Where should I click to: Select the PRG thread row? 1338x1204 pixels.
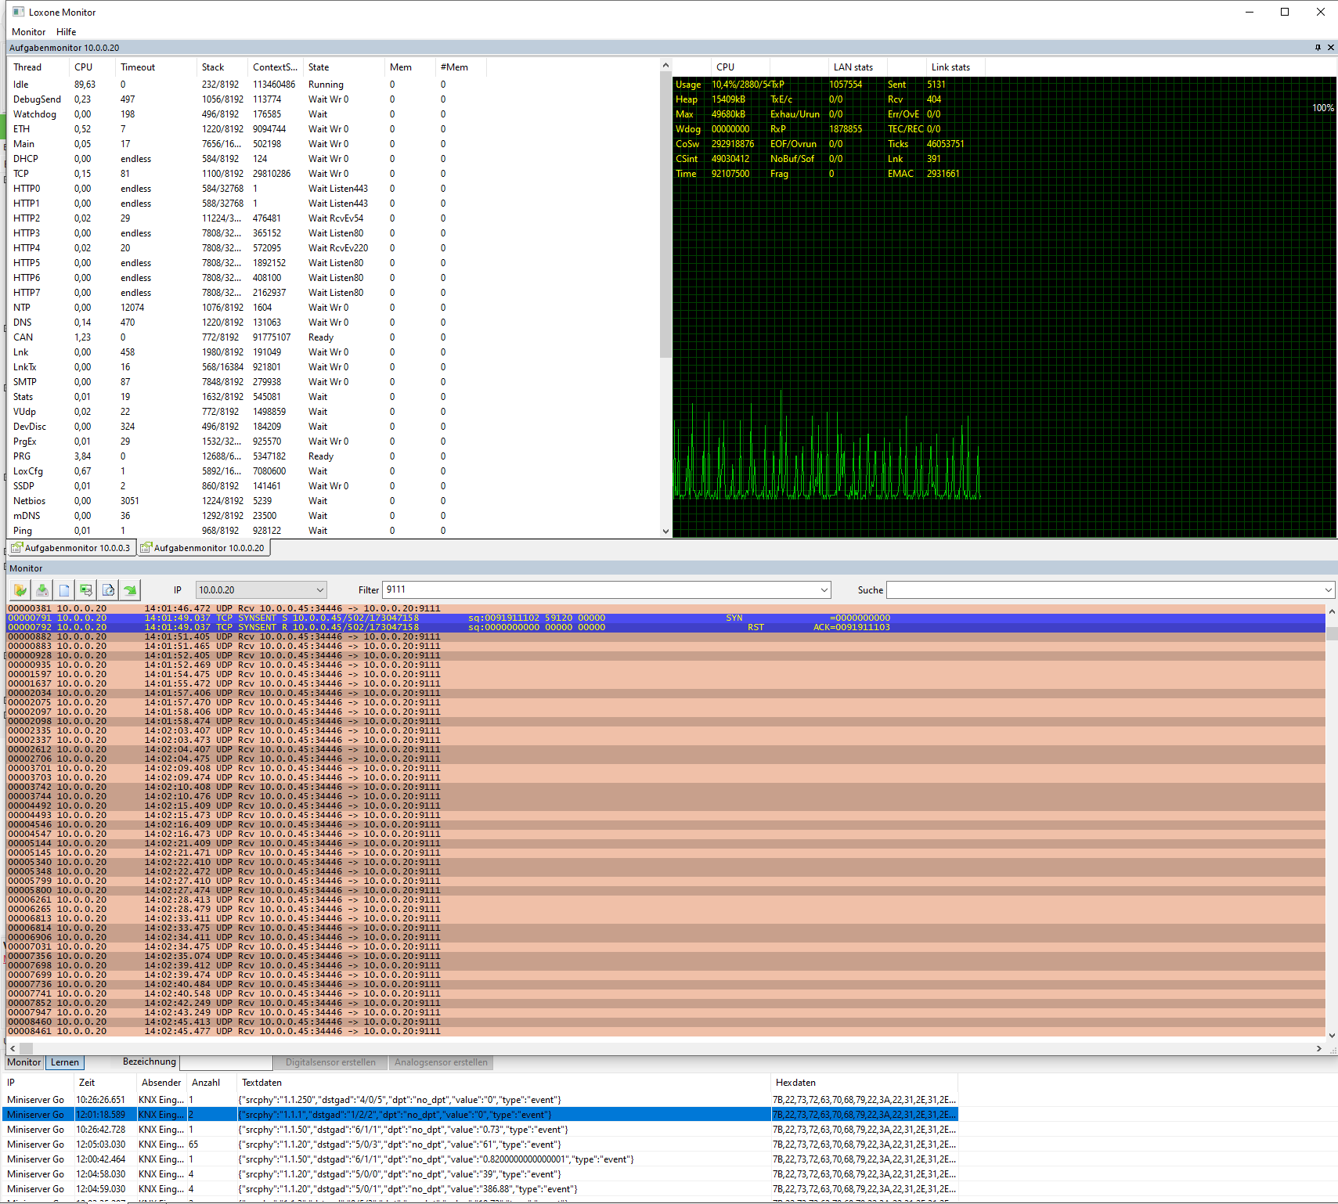tap(22, 456)
